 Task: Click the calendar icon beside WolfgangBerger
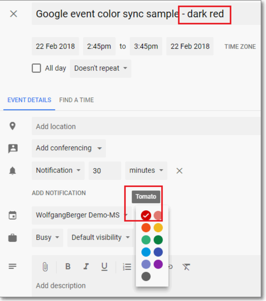click(13, 215)
